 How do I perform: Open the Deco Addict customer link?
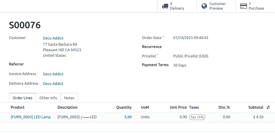click(53, 38)
